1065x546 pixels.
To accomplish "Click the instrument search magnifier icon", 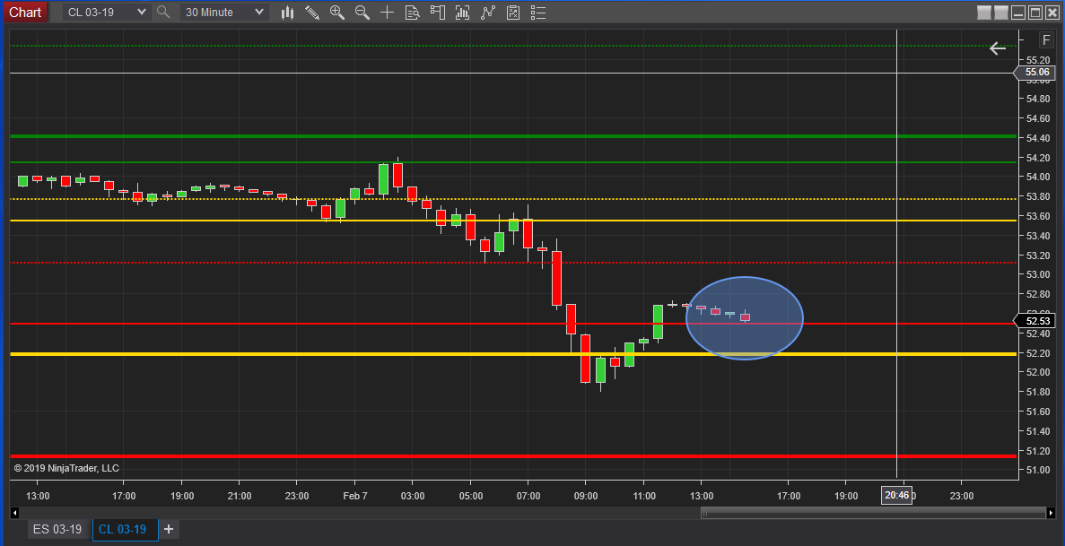I will pos(163,13).
